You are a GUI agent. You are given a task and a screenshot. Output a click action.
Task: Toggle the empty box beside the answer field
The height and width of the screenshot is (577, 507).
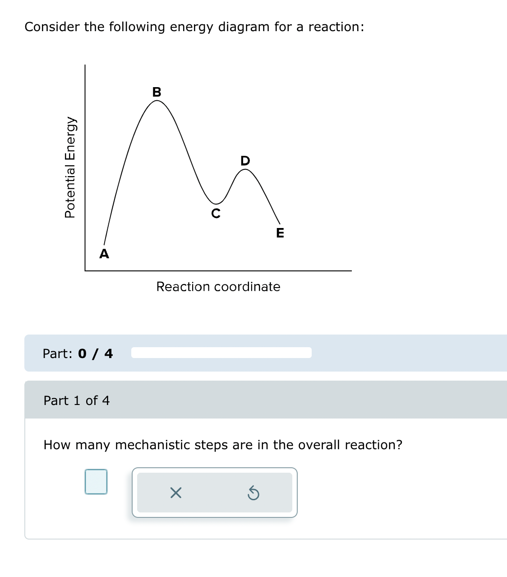96,481
